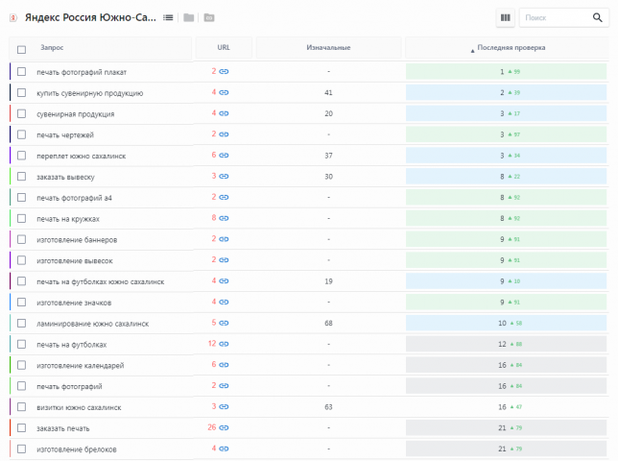Click the Поиск search field
This screenshot has width=618, height=461.
click(x=556, y=17)
